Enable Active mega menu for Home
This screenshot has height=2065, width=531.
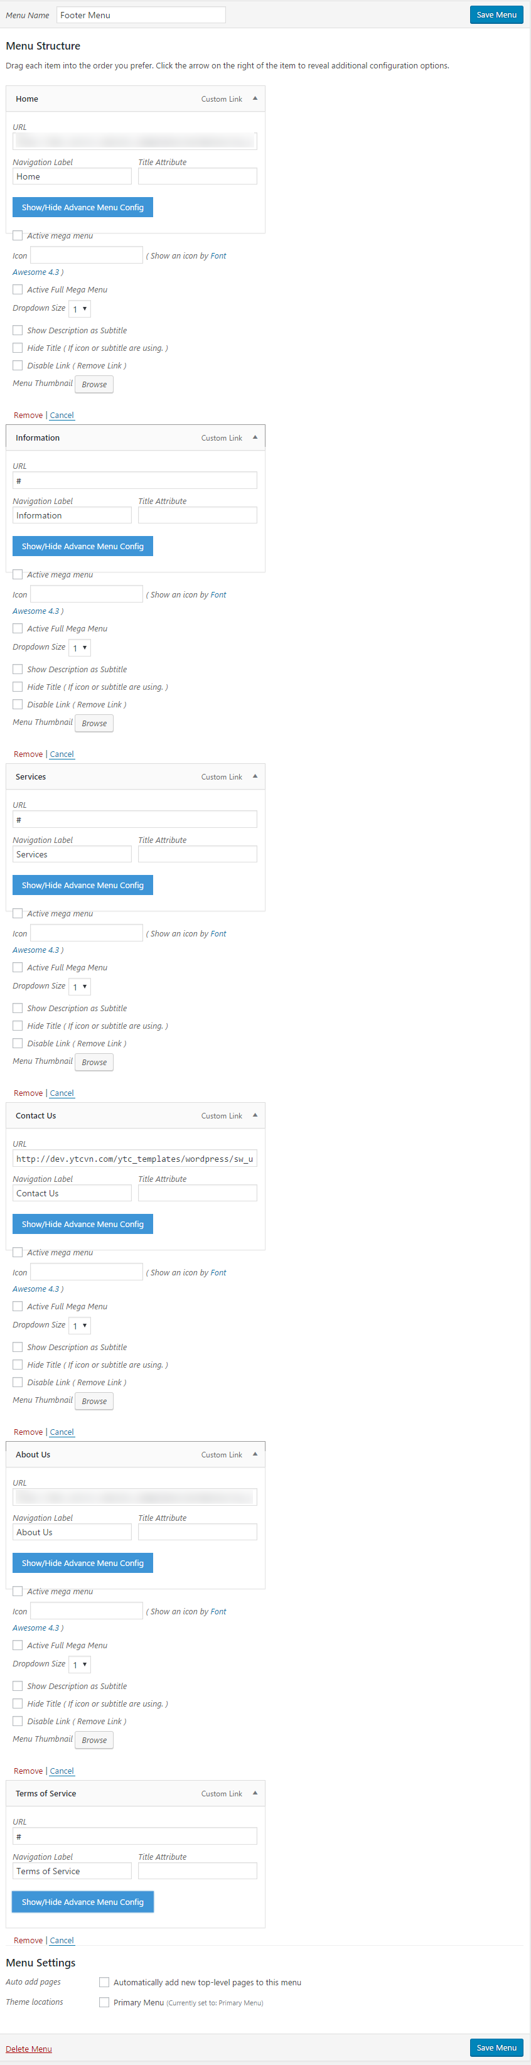(x=18, y=235)
